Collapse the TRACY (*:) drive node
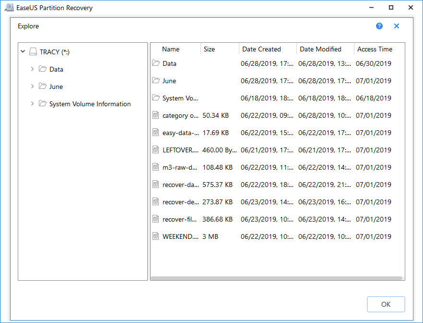This screenshot has width=423, height=323. point(23,51)
